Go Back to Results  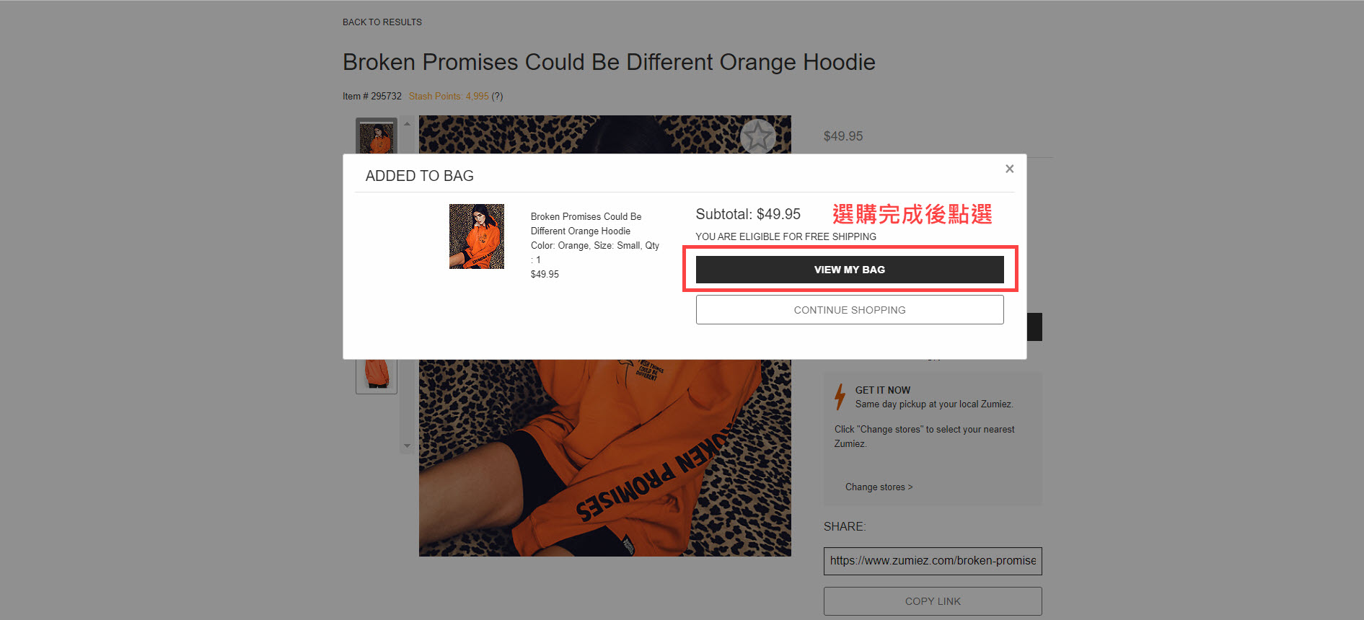[382, 22]
